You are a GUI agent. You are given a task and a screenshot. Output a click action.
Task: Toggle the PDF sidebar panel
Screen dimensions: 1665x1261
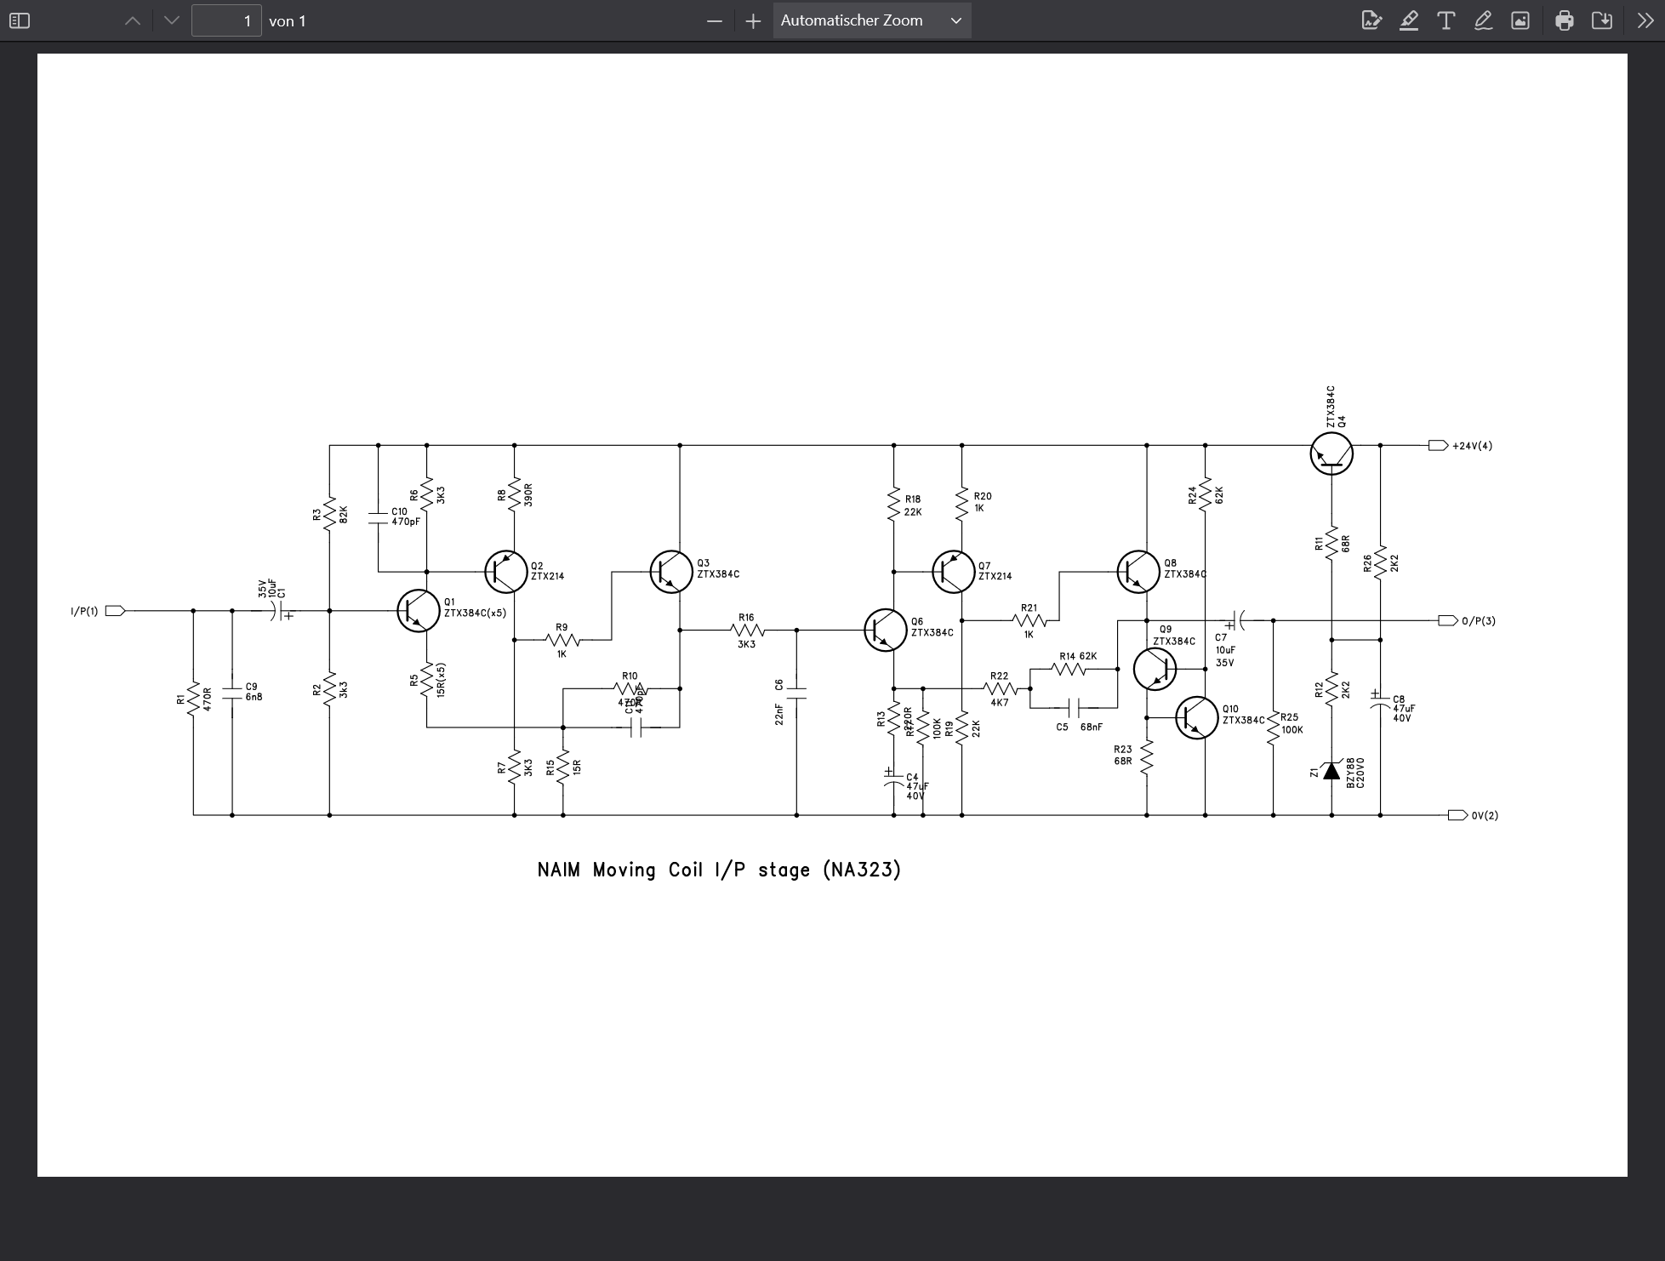[x=20, y=20]
